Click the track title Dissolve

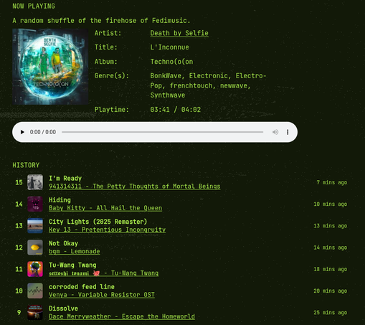pos(63,308)
